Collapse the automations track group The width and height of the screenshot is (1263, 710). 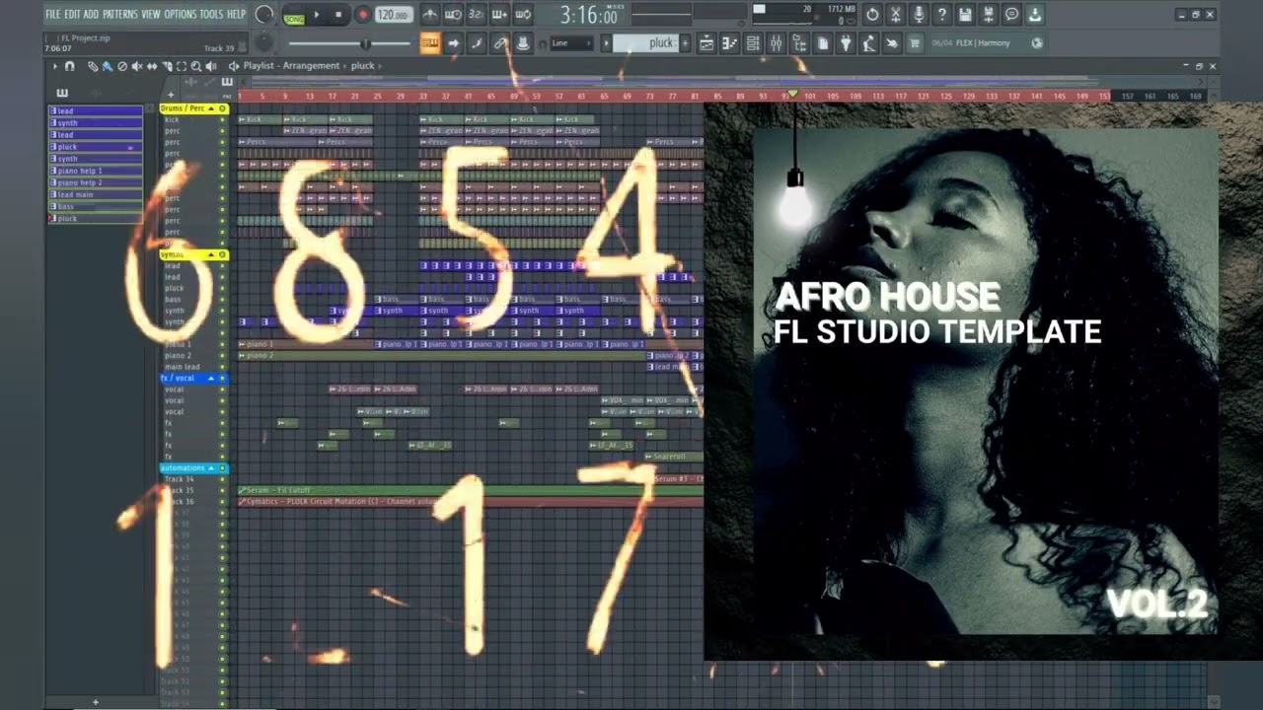(210, 467)
